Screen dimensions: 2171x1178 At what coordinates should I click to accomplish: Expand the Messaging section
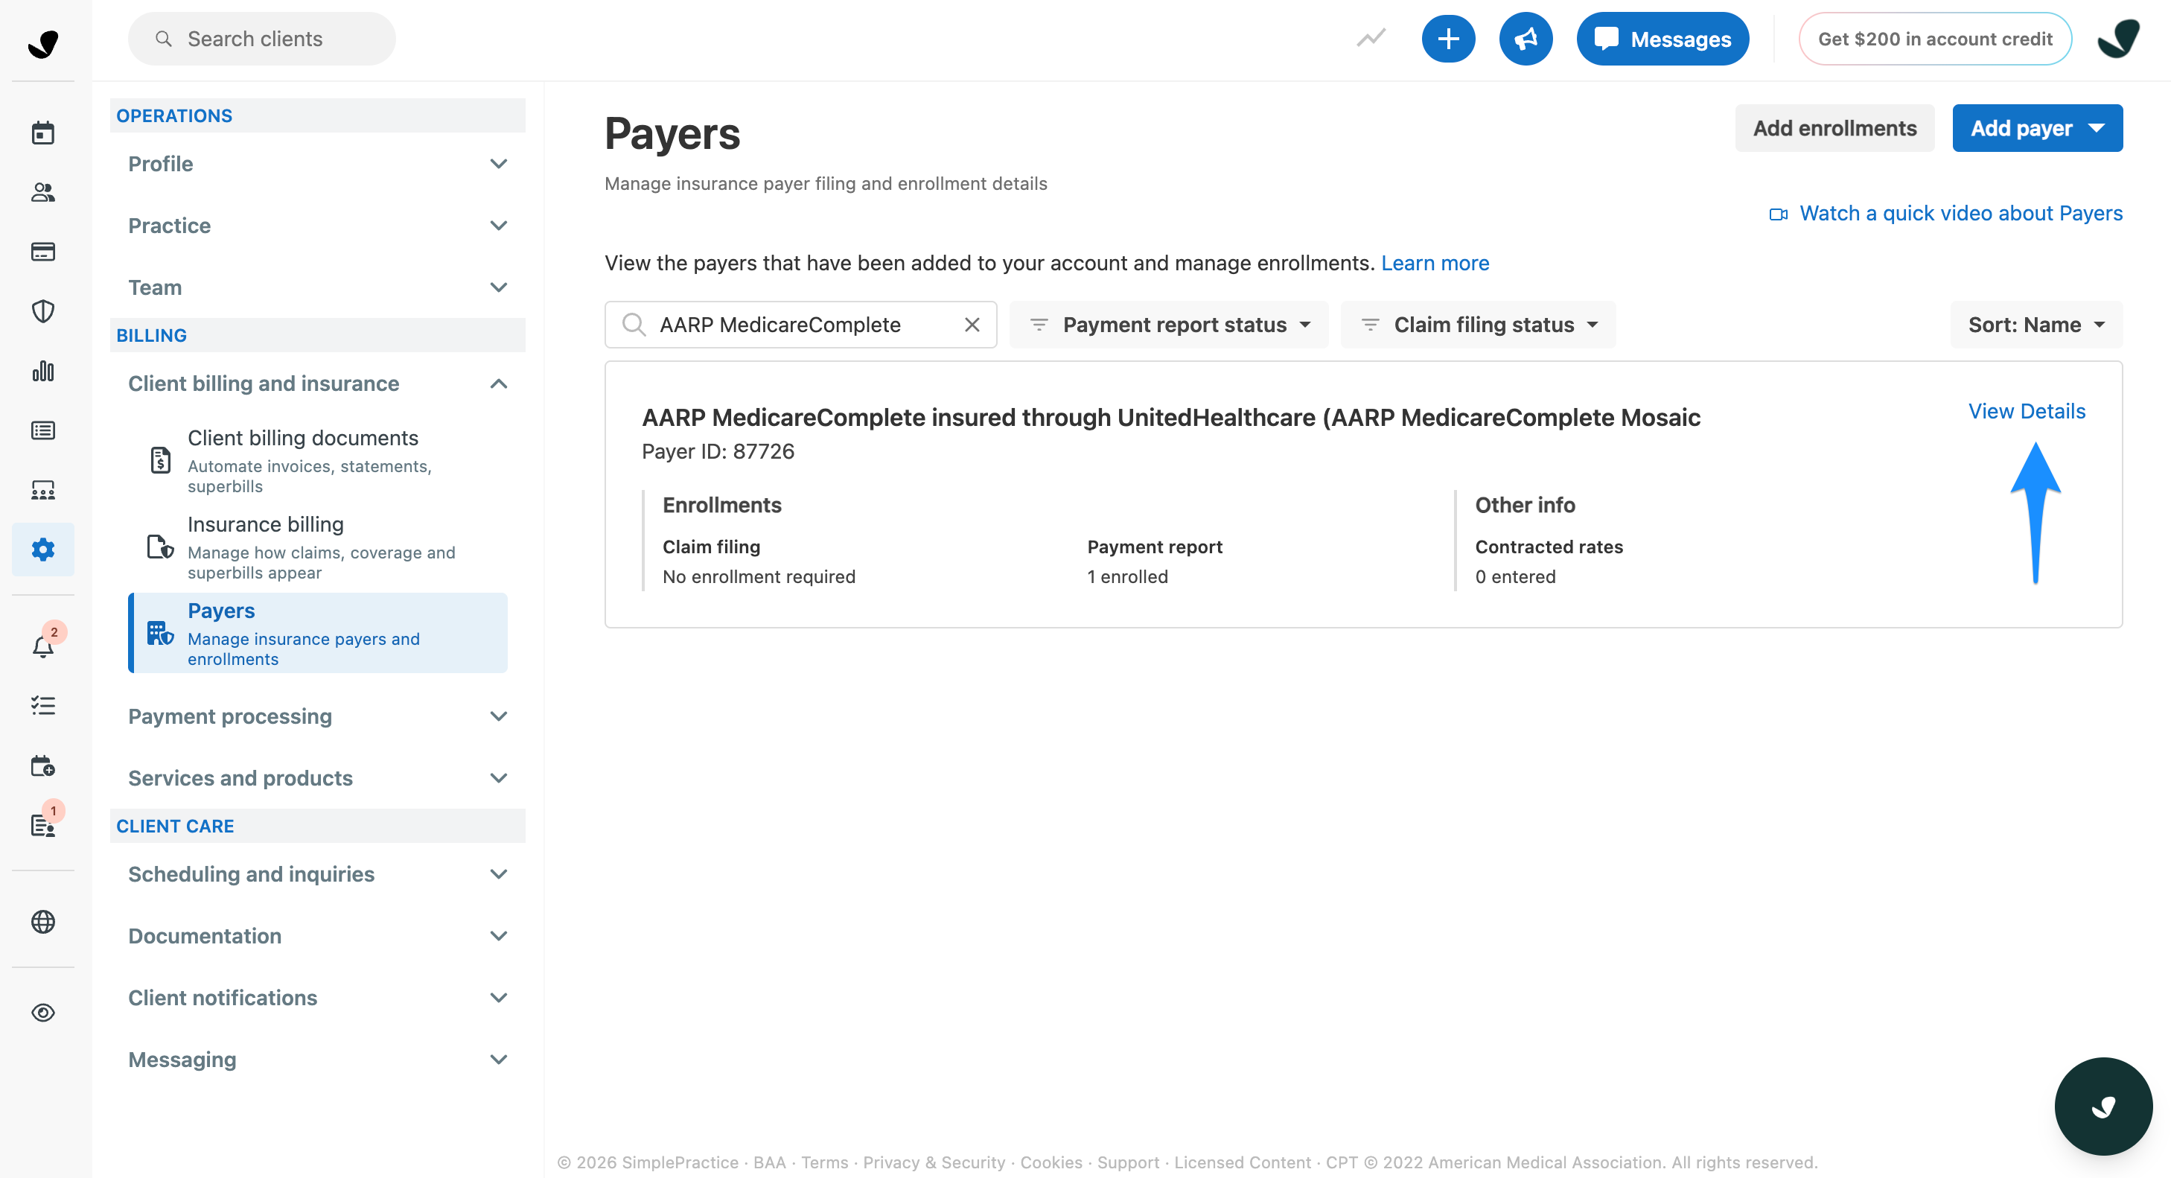(318, 1059)
